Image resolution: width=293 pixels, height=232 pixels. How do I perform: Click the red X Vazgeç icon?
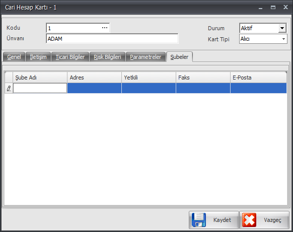click(x=249, y=220)
